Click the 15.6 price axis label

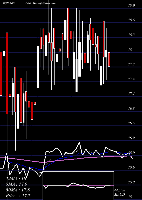tap(131, 168)
